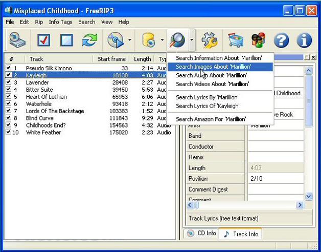Maximize the track info side panel
Screen dimensions: 321x252
(307, 57)
